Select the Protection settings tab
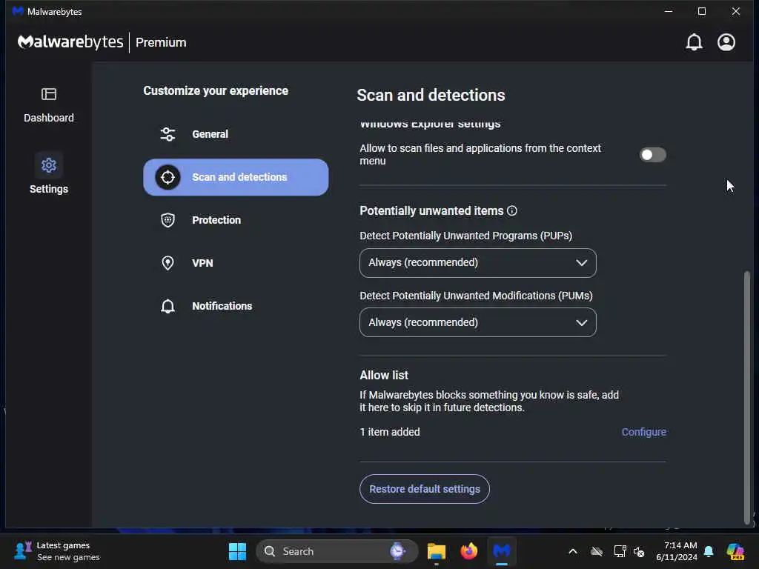The image size is (759, 569). [x=236, y=220]
